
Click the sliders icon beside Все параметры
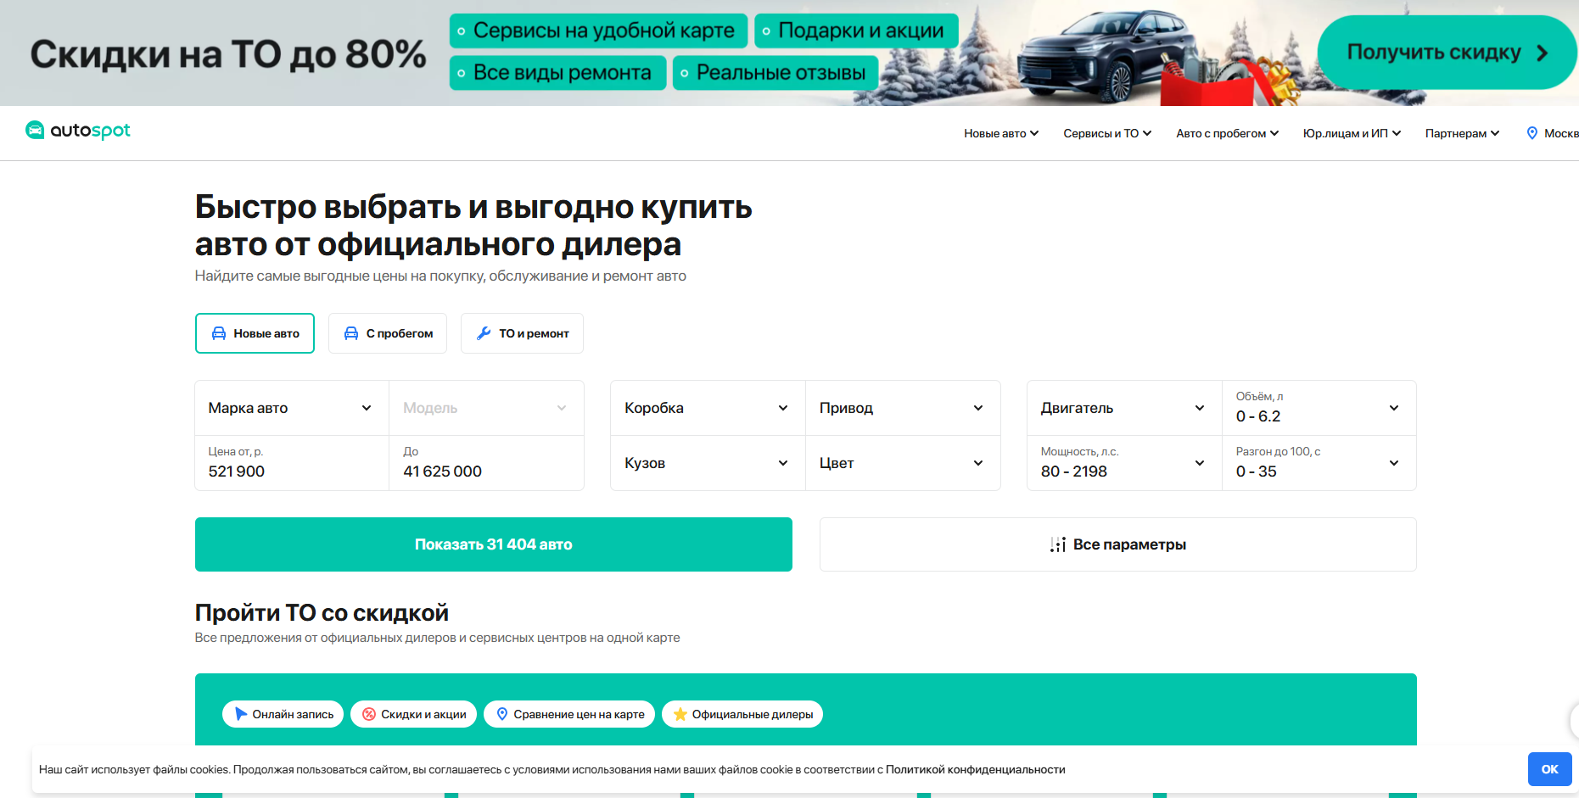1058,544
